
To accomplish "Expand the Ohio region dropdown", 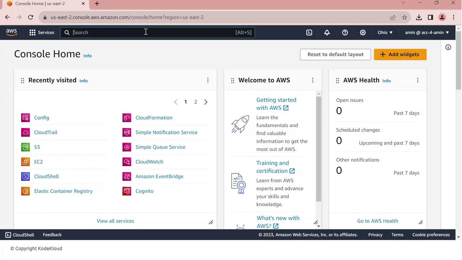I will point(385,32).
